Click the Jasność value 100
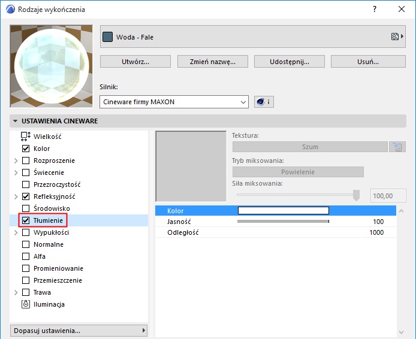This screenshot has height=339, width=416. click(378, 222)
